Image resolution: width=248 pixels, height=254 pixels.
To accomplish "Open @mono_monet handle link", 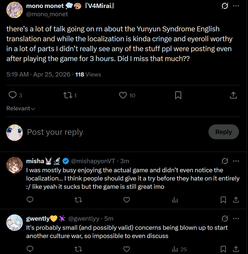I will 47,14.
